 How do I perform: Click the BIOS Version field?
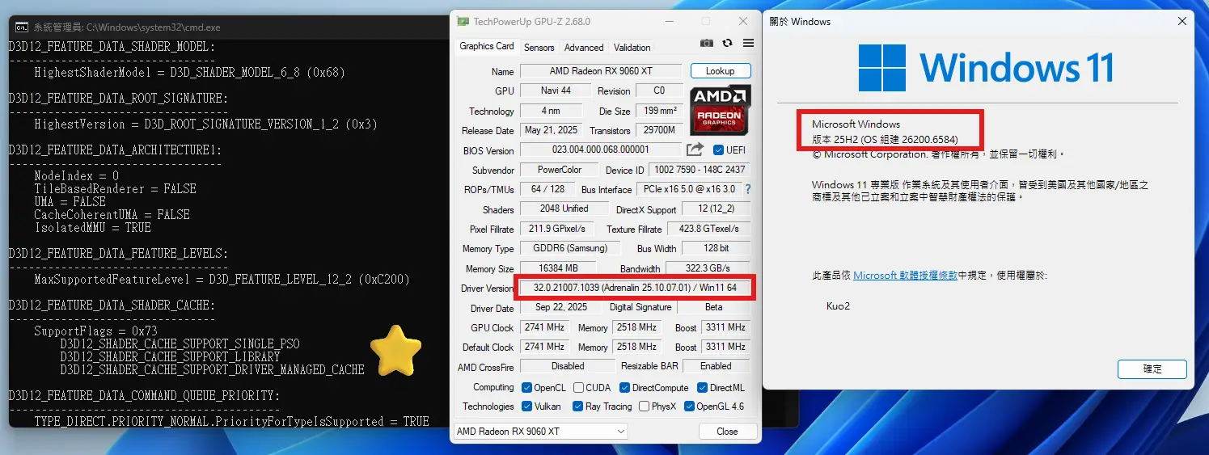coord(601,150)
